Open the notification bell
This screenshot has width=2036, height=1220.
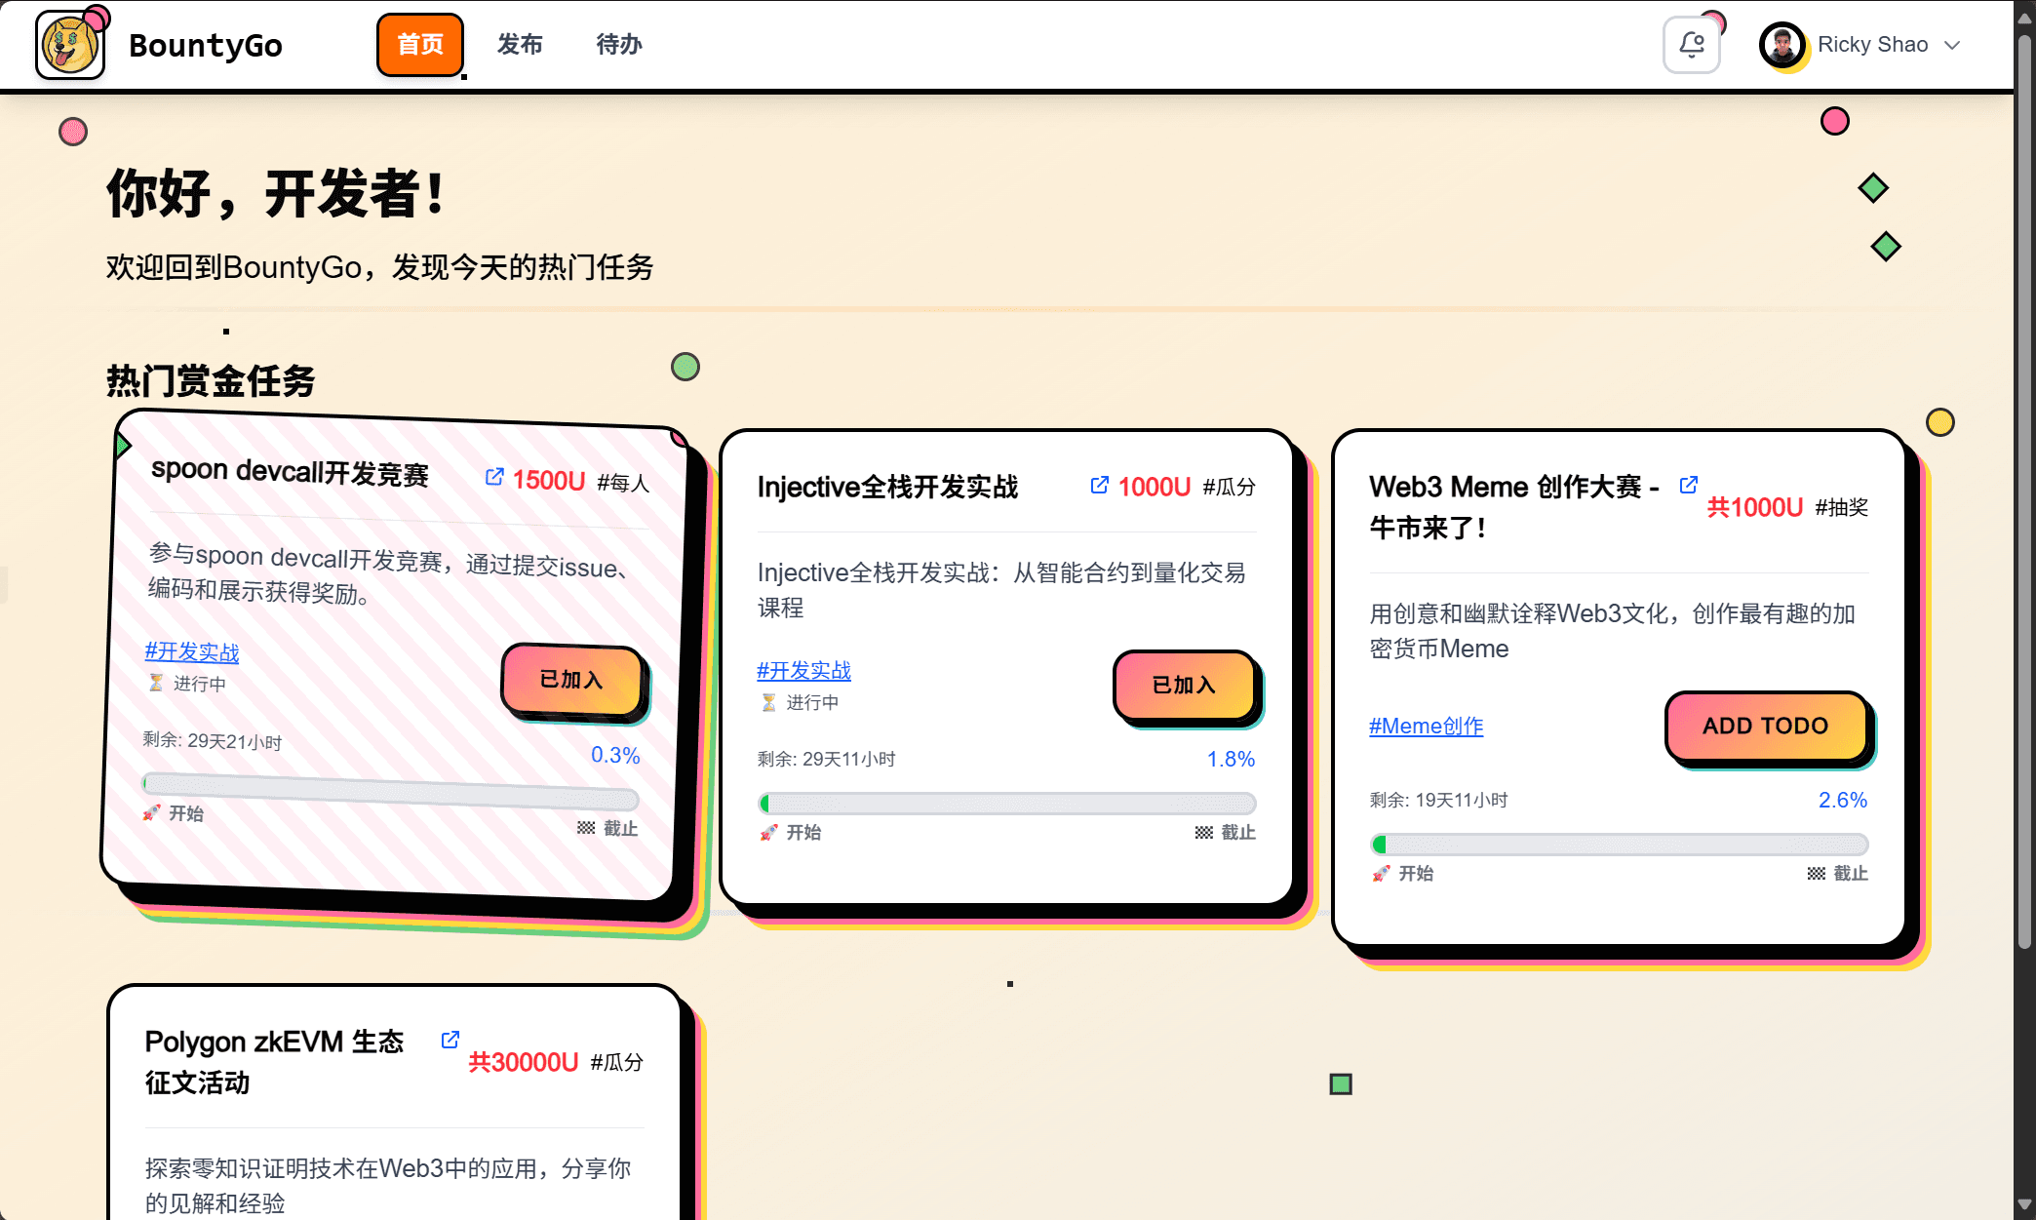[x=1691, y=45]
